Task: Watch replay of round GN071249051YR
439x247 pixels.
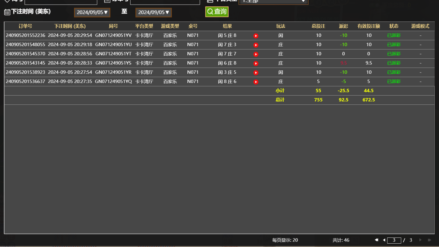Action: (x=256, y=73)
